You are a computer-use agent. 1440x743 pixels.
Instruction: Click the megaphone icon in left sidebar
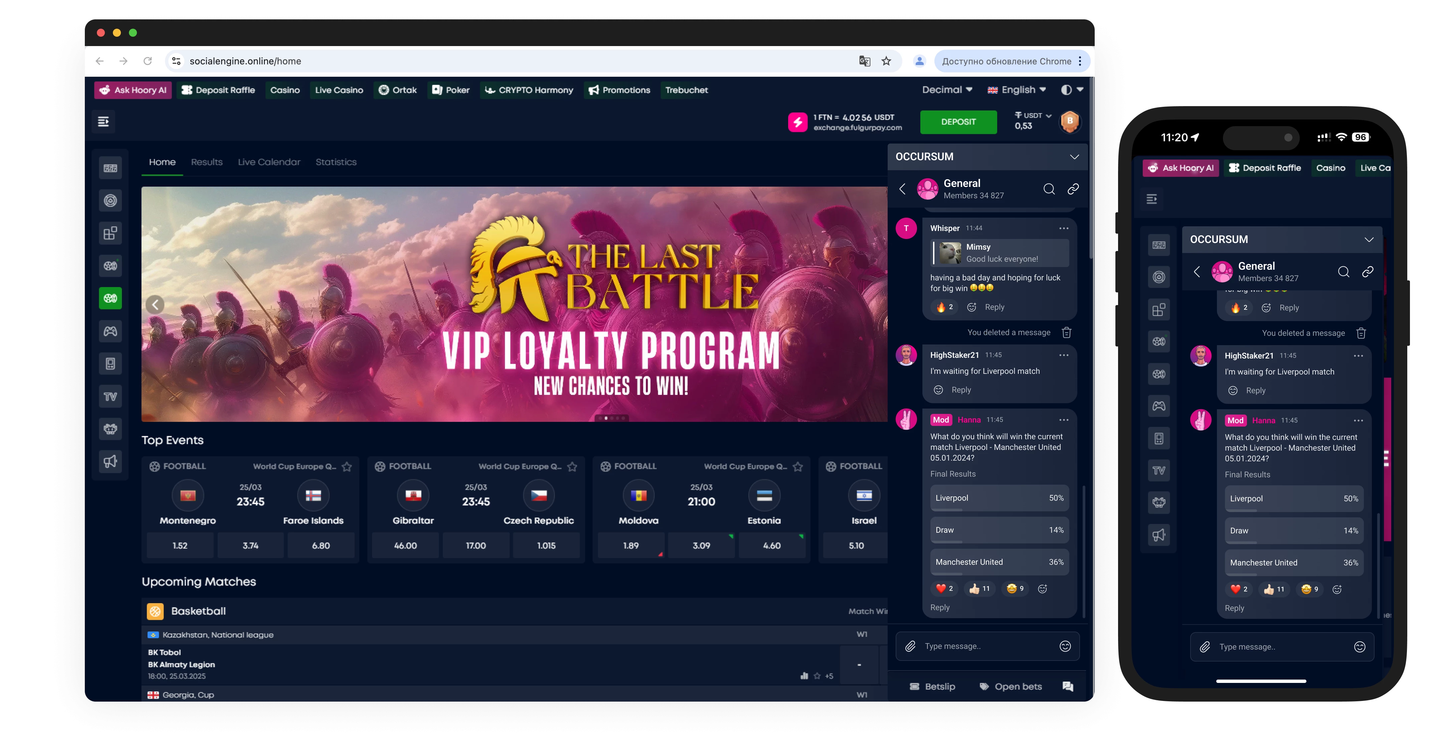click(x=110, y=461)
